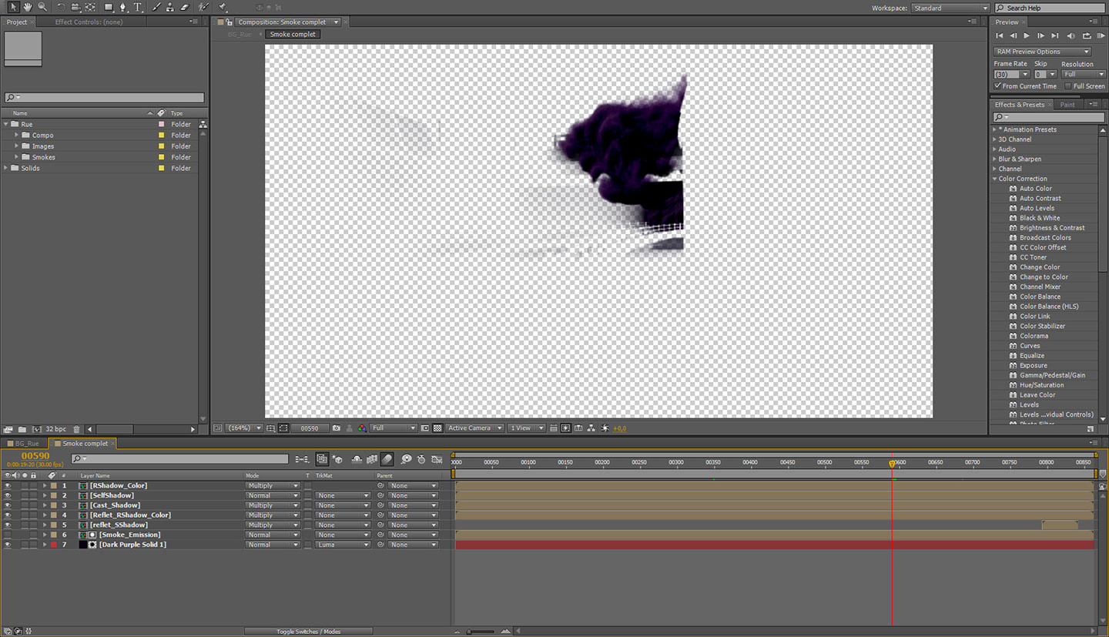Open the composition flowchart icon

click(591, 428)
